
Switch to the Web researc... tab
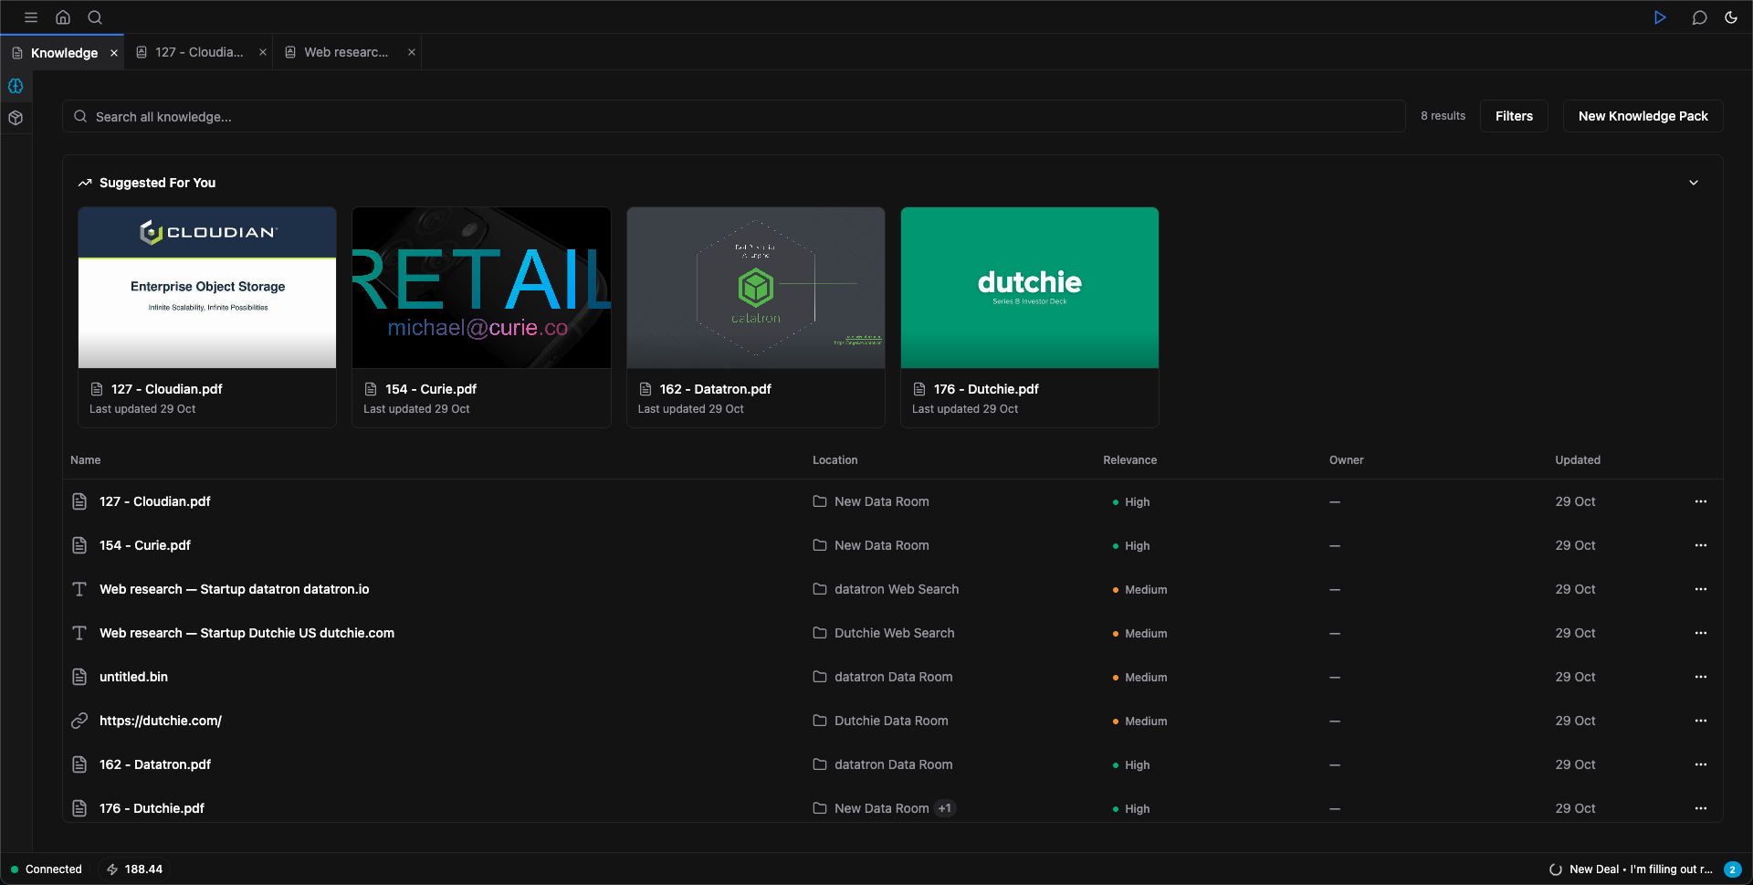click(345, 52)
